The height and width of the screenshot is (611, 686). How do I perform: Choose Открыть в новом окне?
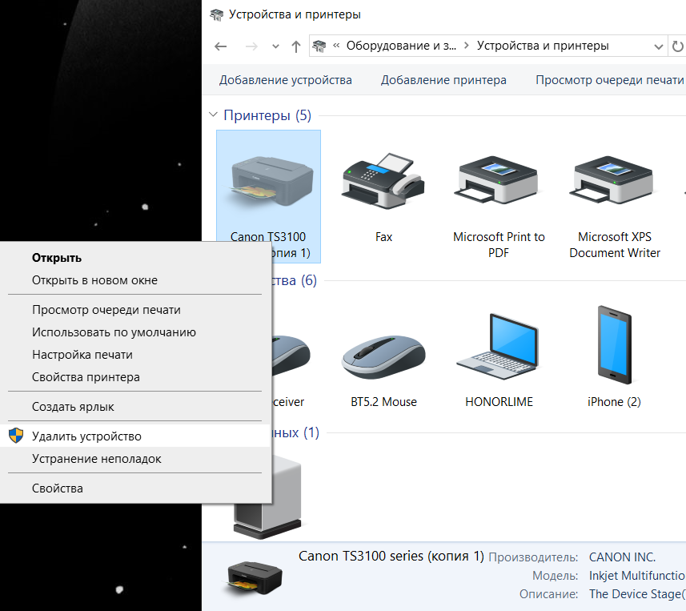point(135,280)
